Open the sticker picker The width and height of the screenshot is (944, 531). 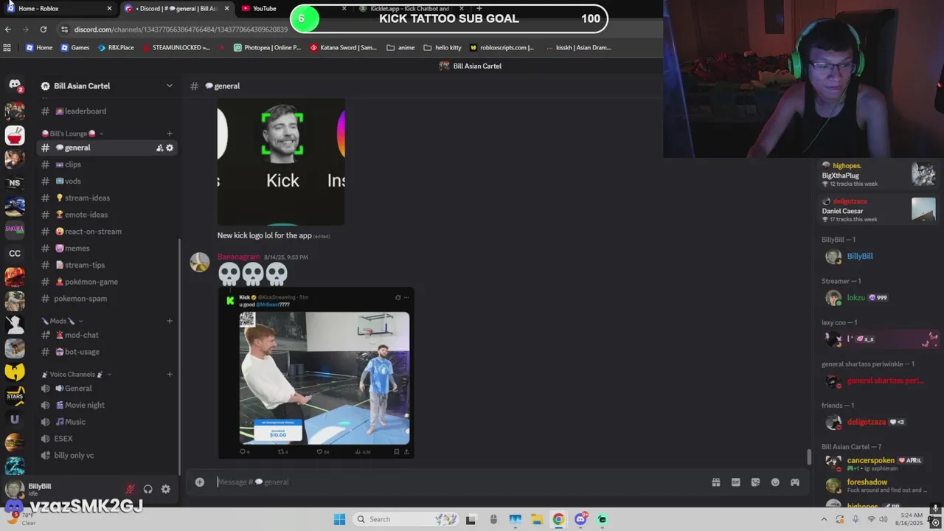755,482
